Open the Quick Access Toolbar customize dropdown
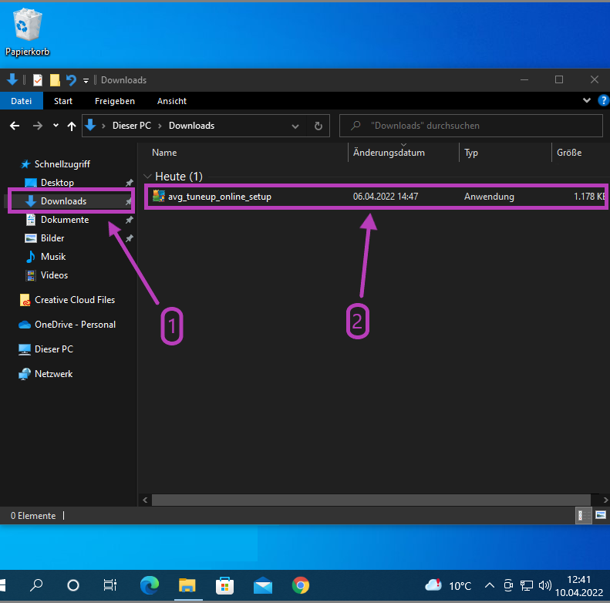 (x=86, y=81)
